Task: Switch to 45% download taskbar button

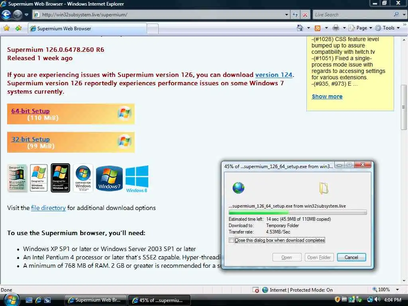Action: pyautogui.click(x=159, y=300)
